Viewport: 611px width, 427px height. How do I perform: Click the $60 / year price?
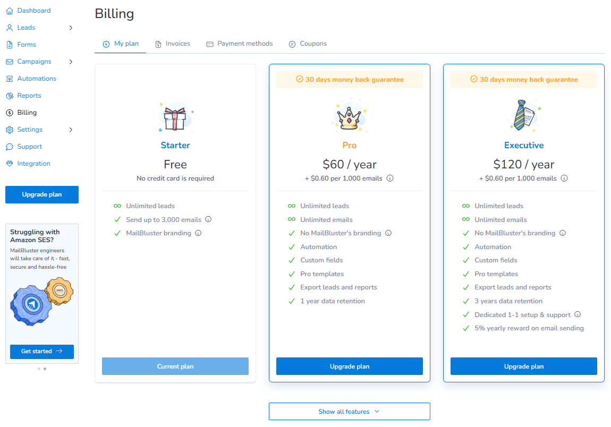click(x=350, y=165)
